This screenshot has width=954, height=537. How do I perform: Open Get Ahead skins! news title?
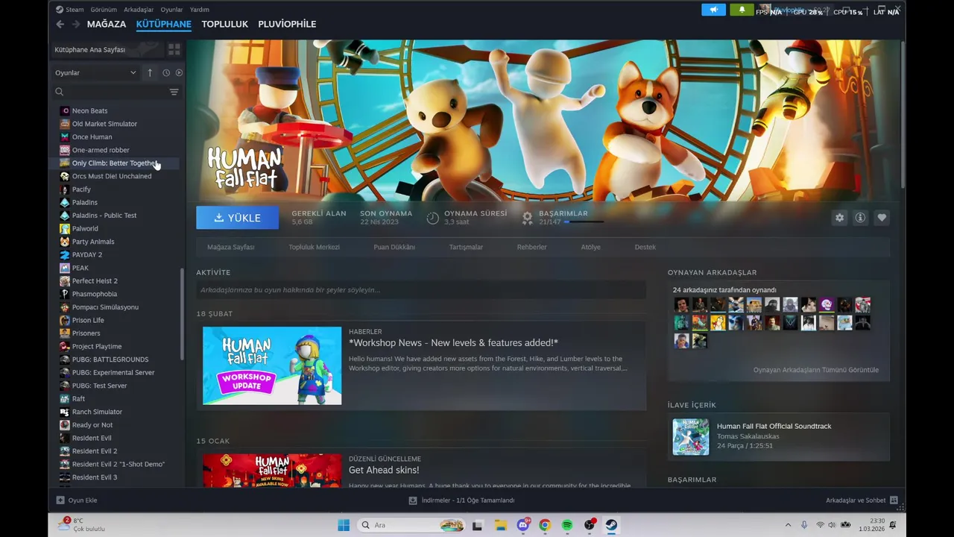click(384, 470)
